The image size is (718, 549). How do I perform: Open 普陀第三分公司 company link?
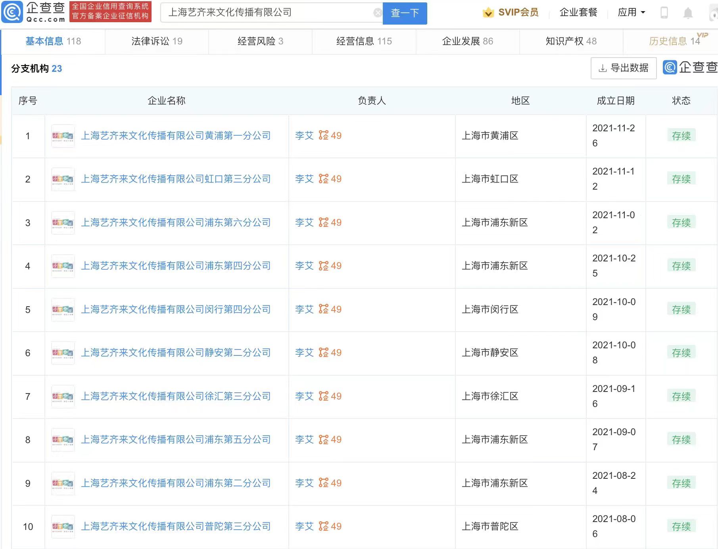tap(176, 526)
